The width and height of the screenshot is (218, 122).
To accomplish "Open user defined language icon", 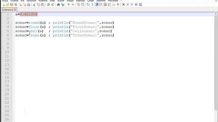I will click(101, 4).
